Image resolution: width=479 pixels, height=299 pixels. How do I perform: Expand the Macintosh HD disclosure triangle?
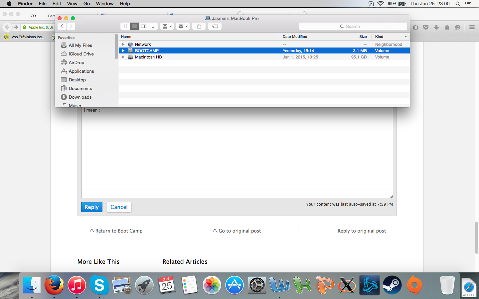[123, 57]
